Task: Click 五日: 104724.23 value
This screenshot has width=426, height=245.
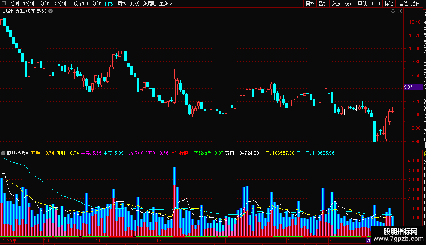Action: 242,153
